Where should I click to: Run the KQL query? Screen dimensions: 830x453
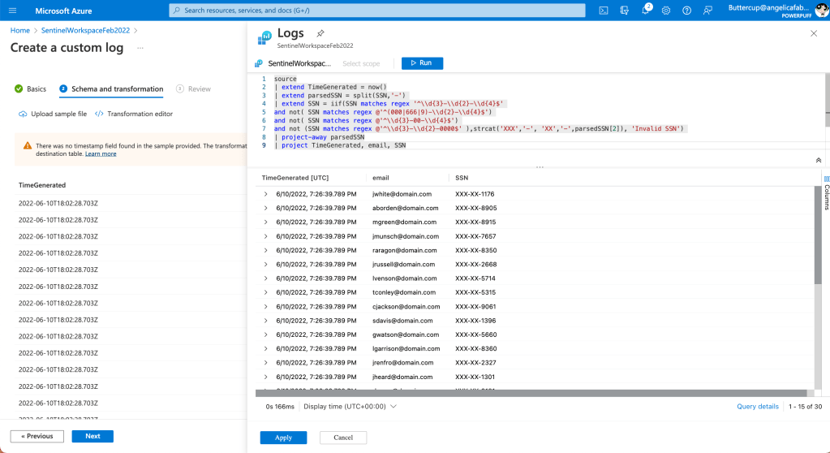pyautogui.click(x=422, y=63)
